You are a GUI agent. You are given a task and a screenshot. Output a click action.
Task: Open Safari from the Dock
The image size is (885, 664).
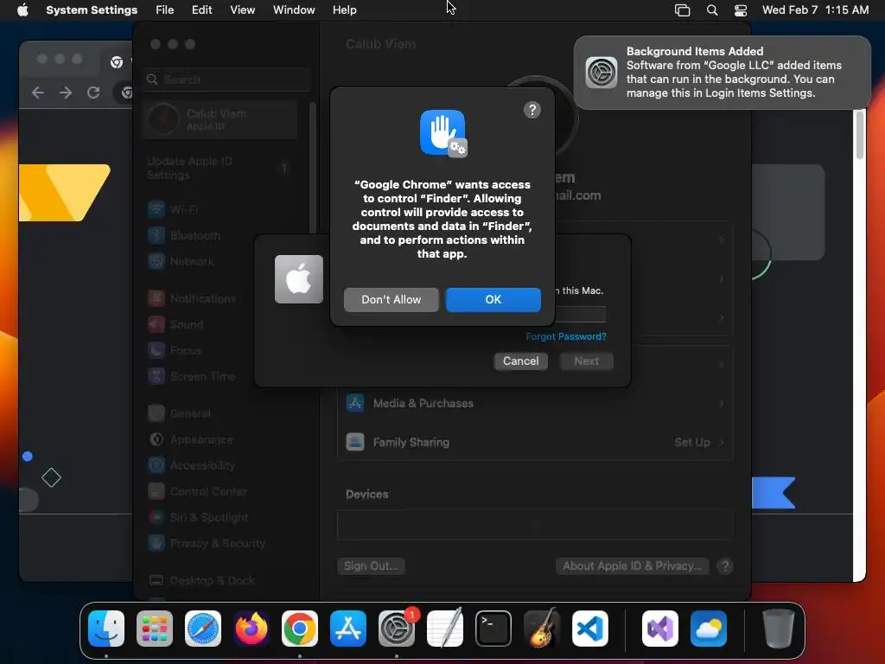coord(203,629)
